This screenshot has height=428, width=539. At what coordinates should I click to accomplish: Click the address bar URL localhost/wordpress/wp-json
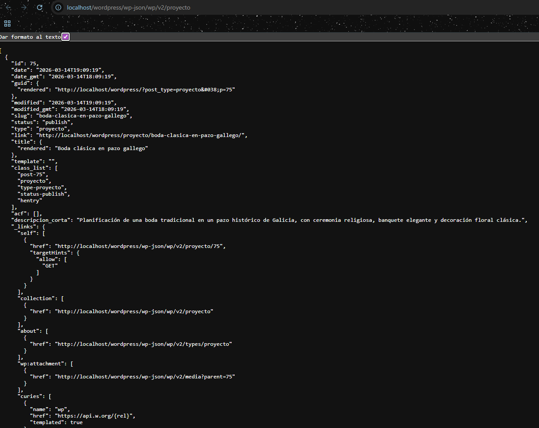[128, 7]
